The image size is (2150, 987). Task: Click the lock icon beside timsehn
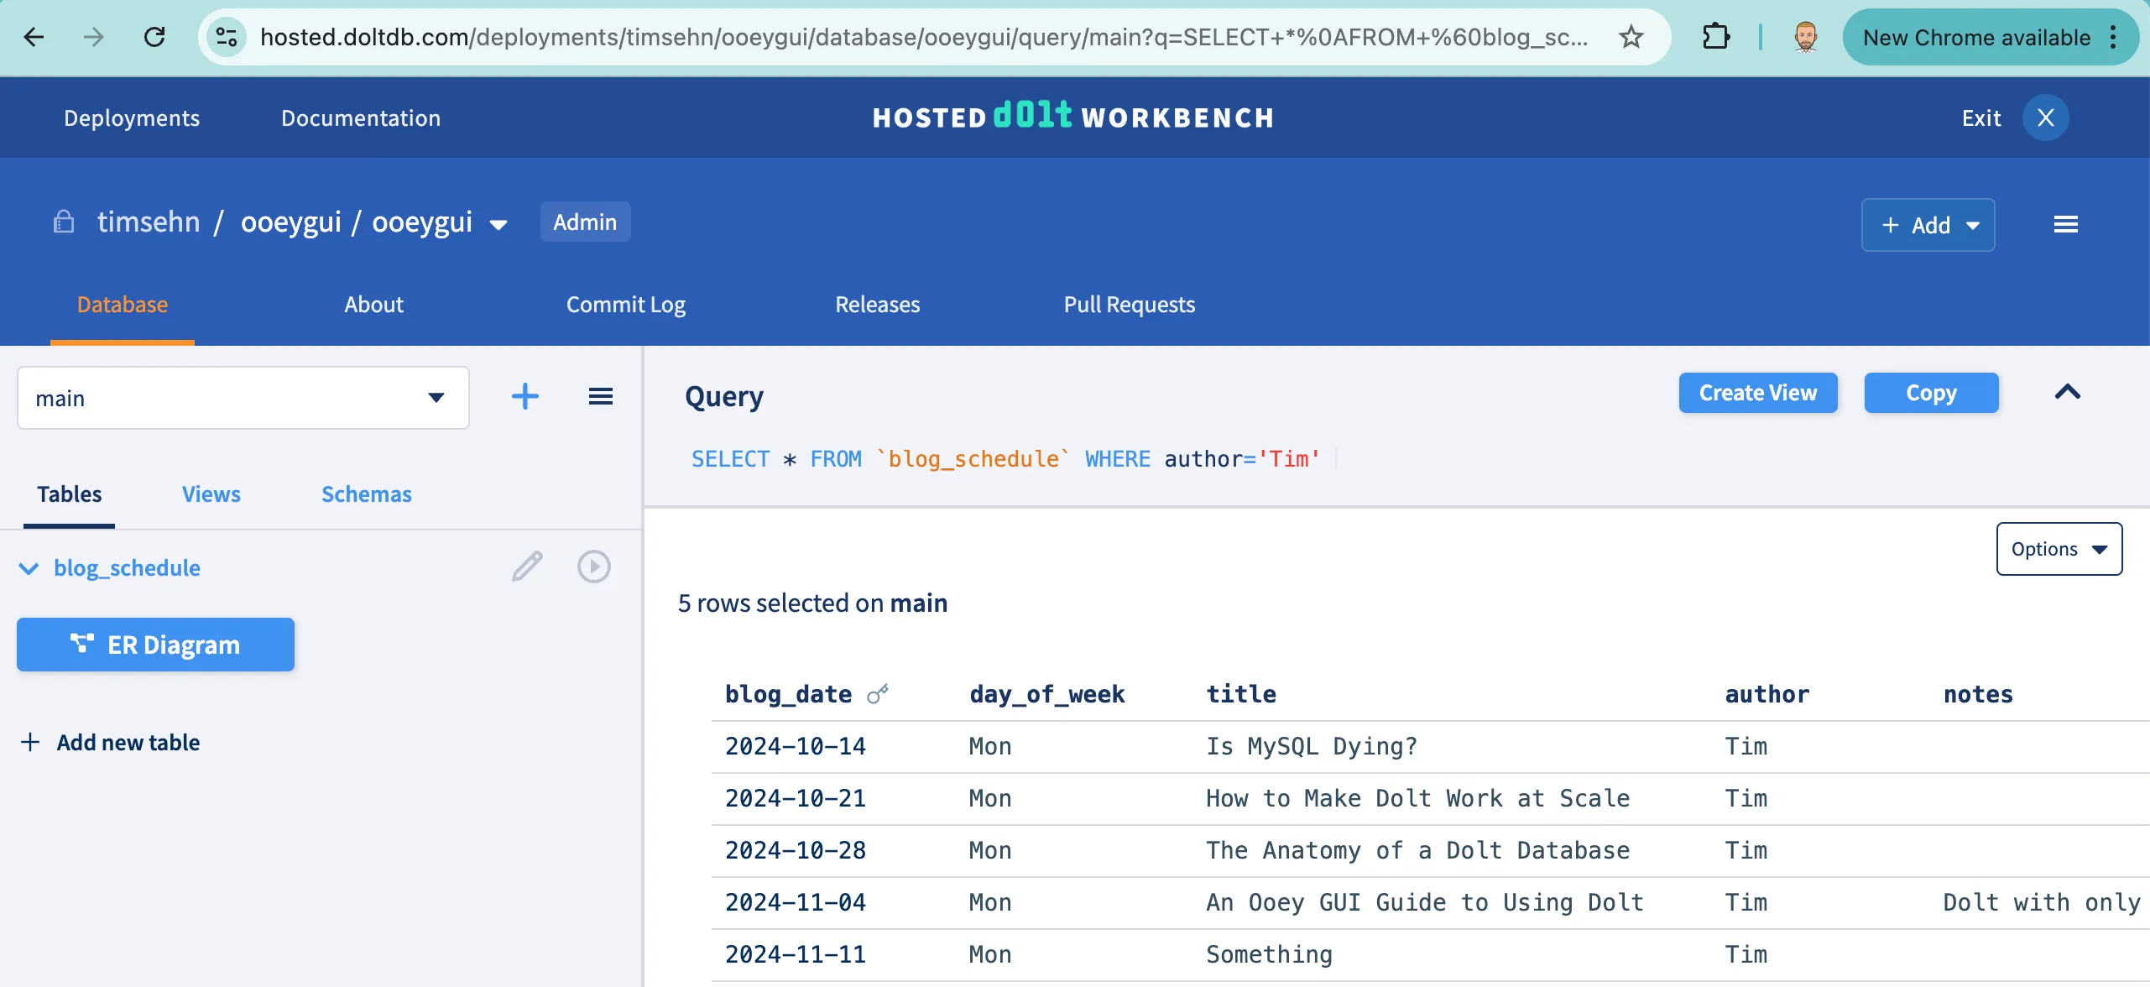64,221
